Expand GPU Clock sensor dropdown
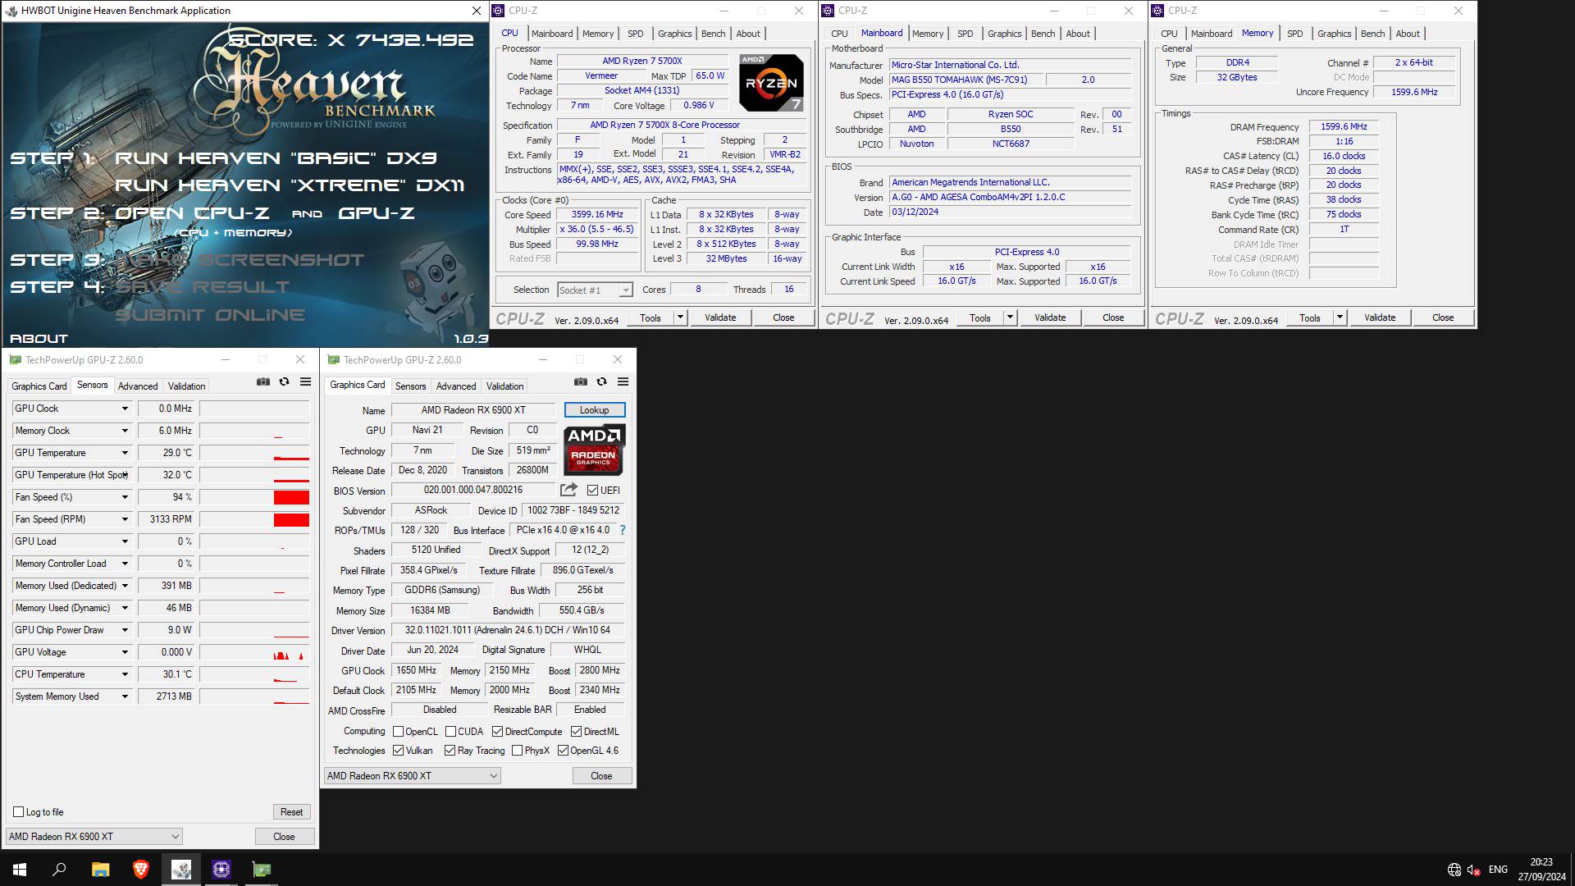This screenshot has width=1575, height=886. pyautogui.click(x=125, y=409)
